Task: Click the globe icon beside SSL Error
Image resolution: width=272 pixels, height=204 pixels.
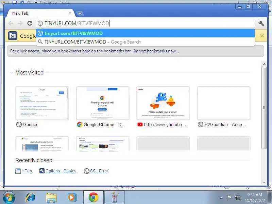Action: [x=87, y=171]
